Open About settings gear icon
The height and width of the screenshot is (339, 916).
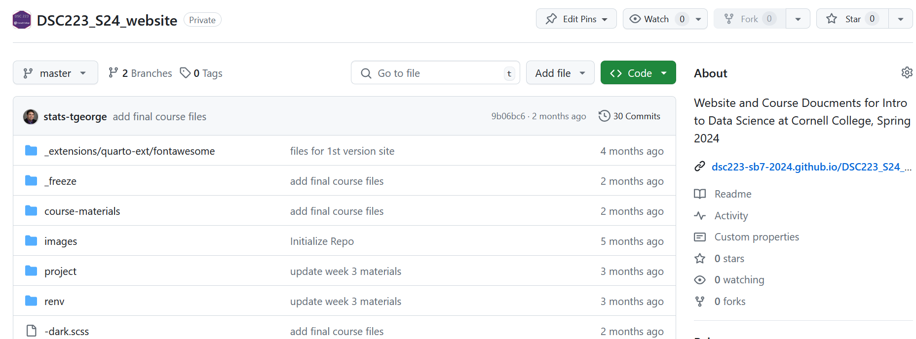click(907, 73)
